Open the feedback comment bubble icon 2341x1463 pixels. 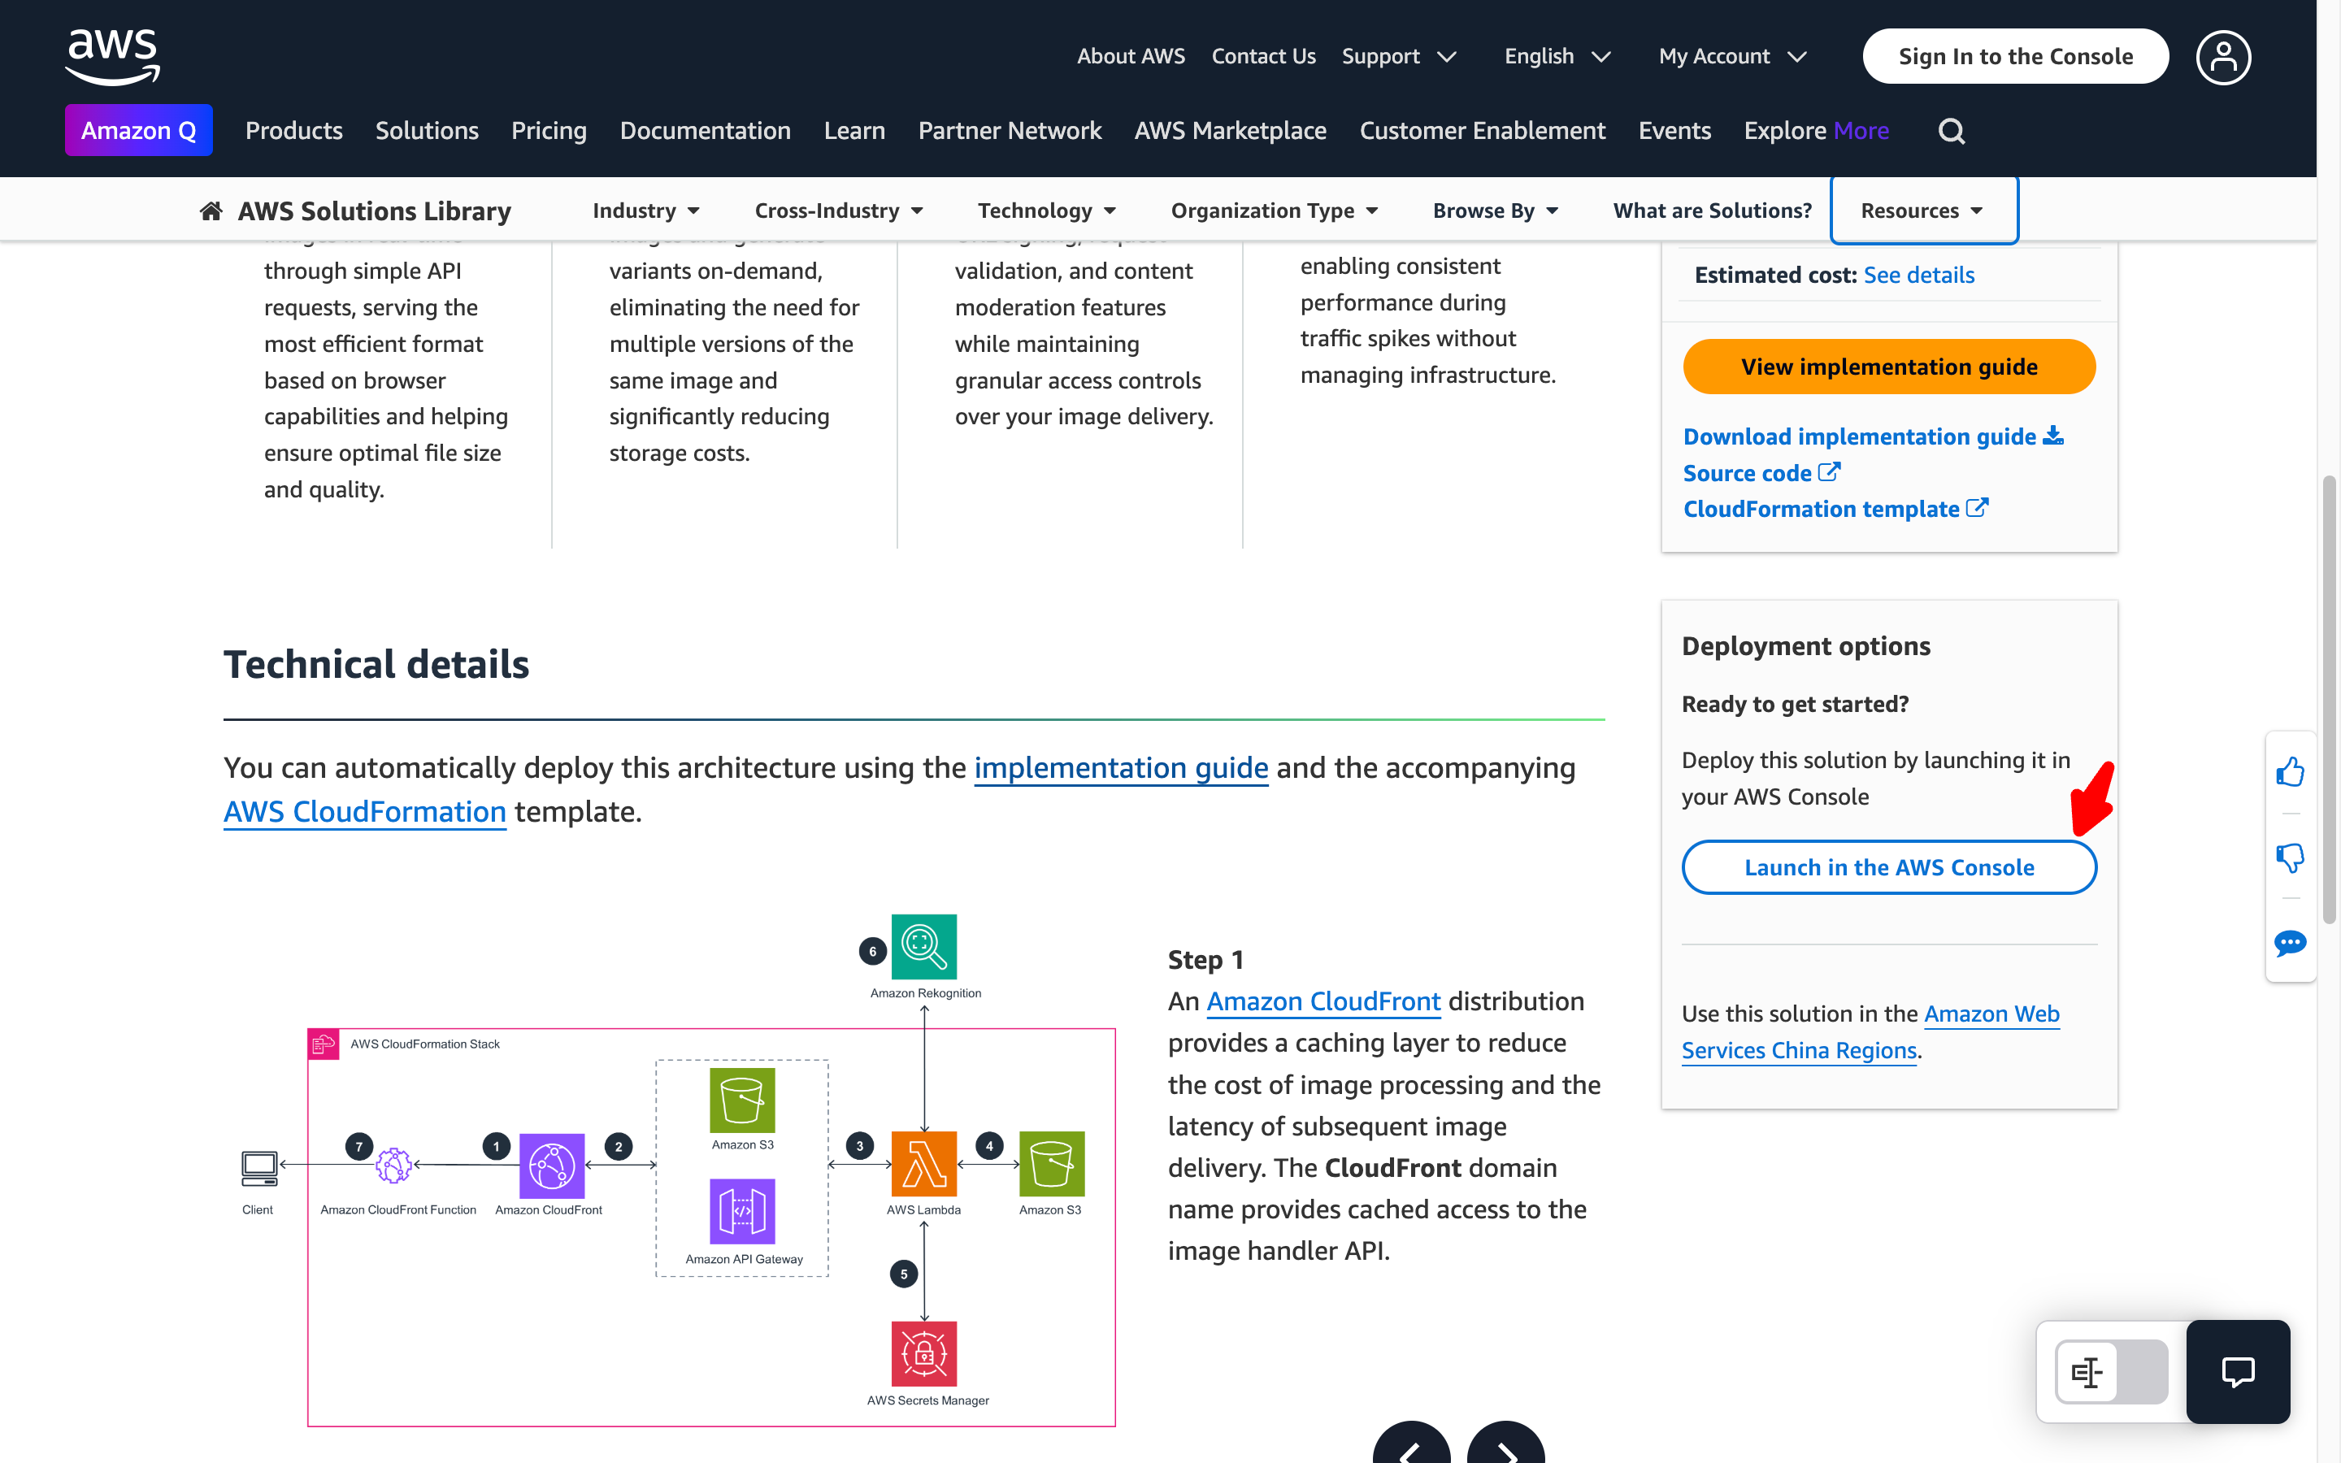(x=2290, y=943)
